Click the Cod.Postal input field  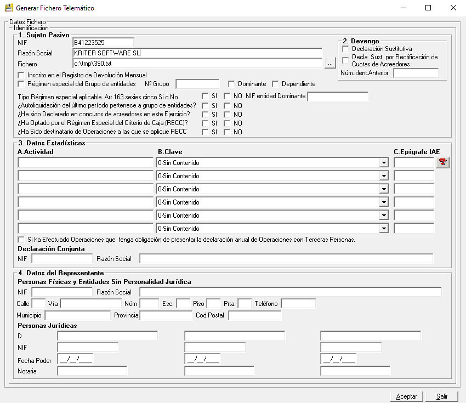tap(255, 315)
